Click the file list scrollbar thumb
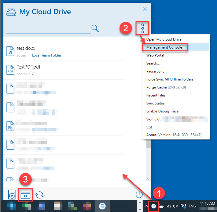 148,144
